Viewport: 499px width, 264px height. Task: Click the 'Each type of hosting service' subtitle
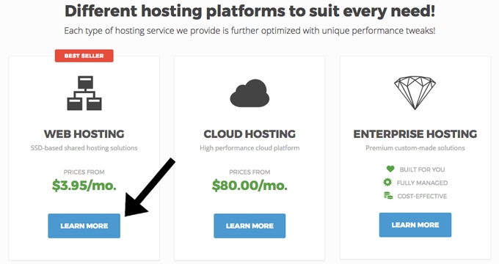click(249, 31)
